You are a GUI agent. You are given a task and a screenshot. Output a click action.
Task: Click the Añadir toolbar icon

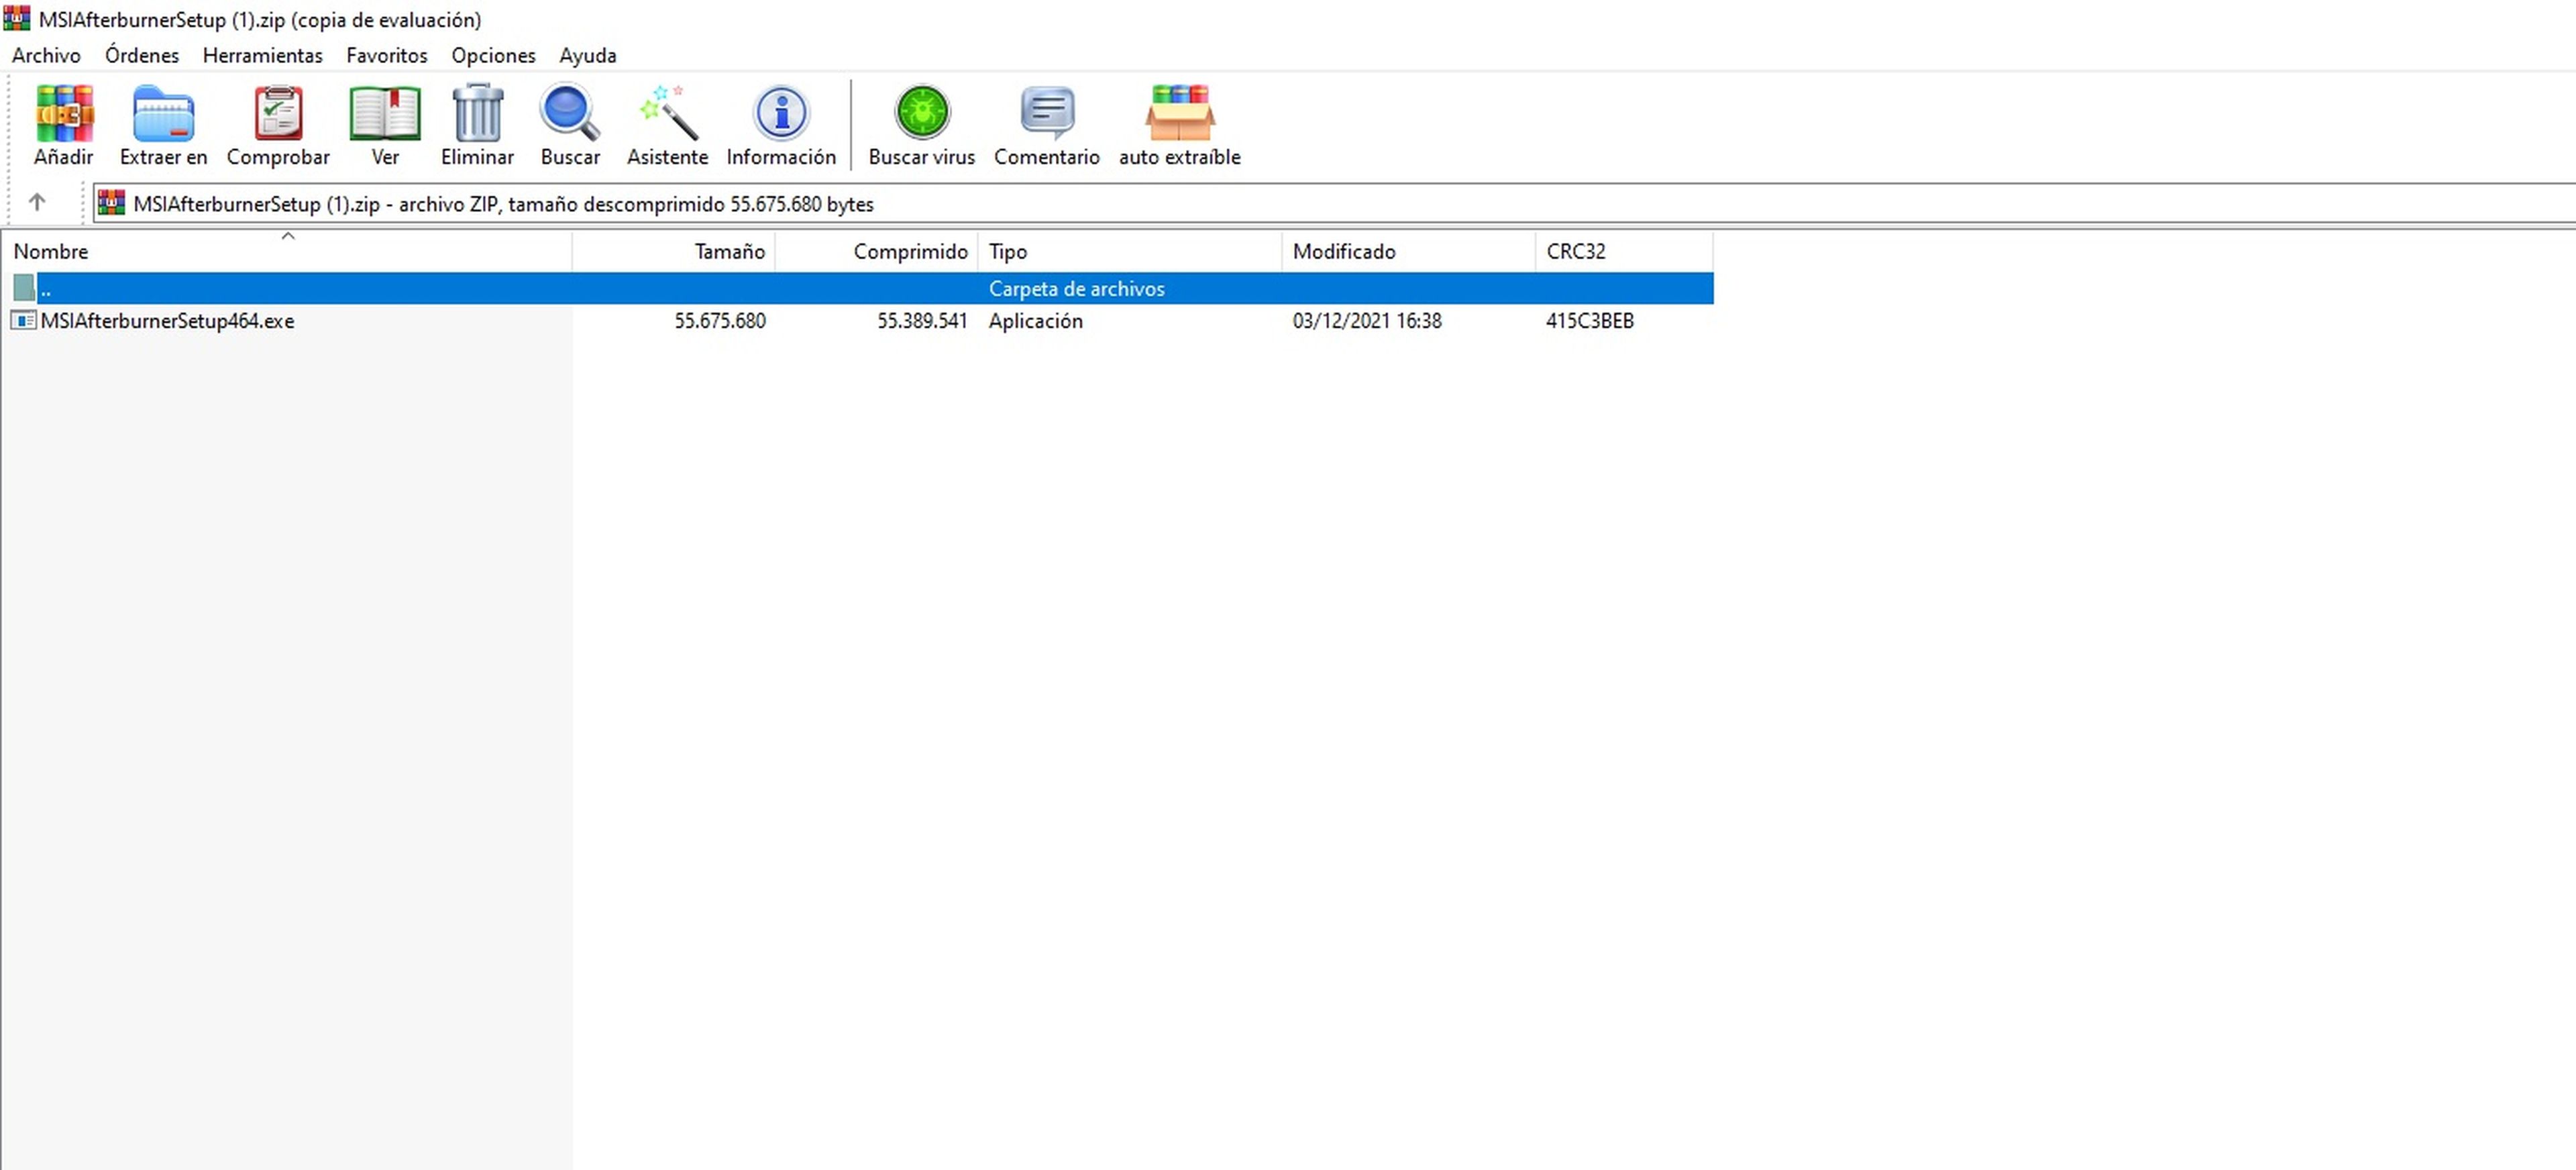(x=63, y=125)
